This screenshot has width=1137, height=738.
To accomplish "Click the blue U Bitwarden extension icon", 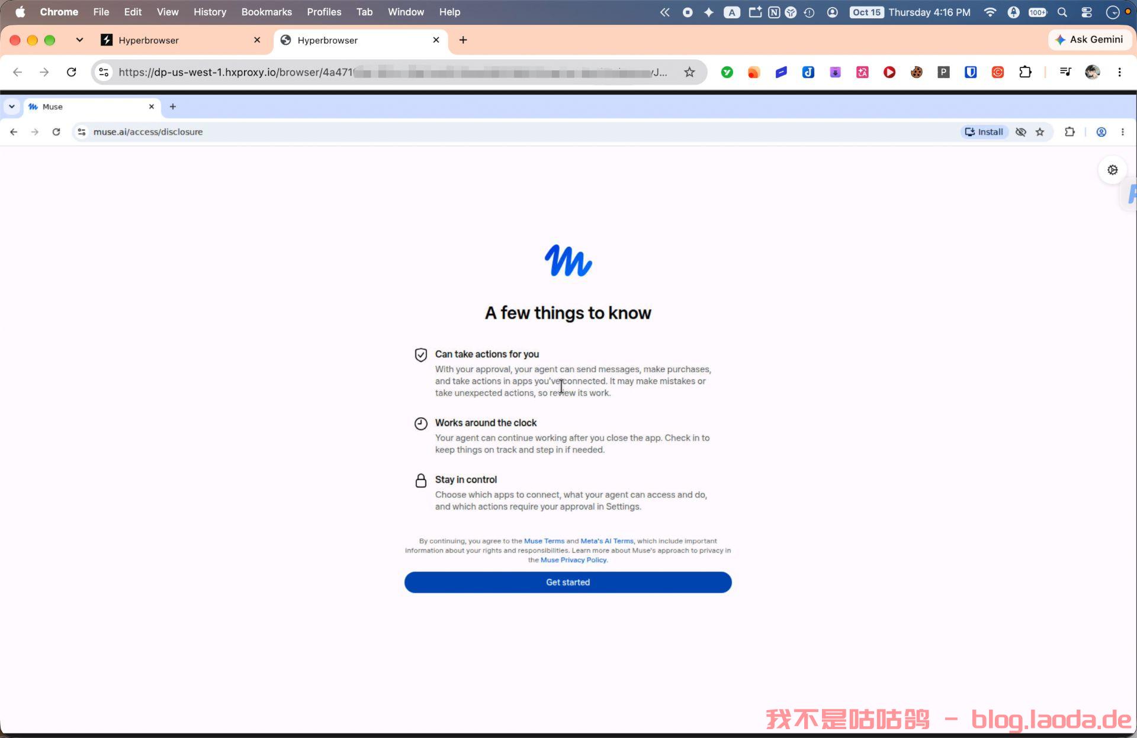I will (971, 72).
